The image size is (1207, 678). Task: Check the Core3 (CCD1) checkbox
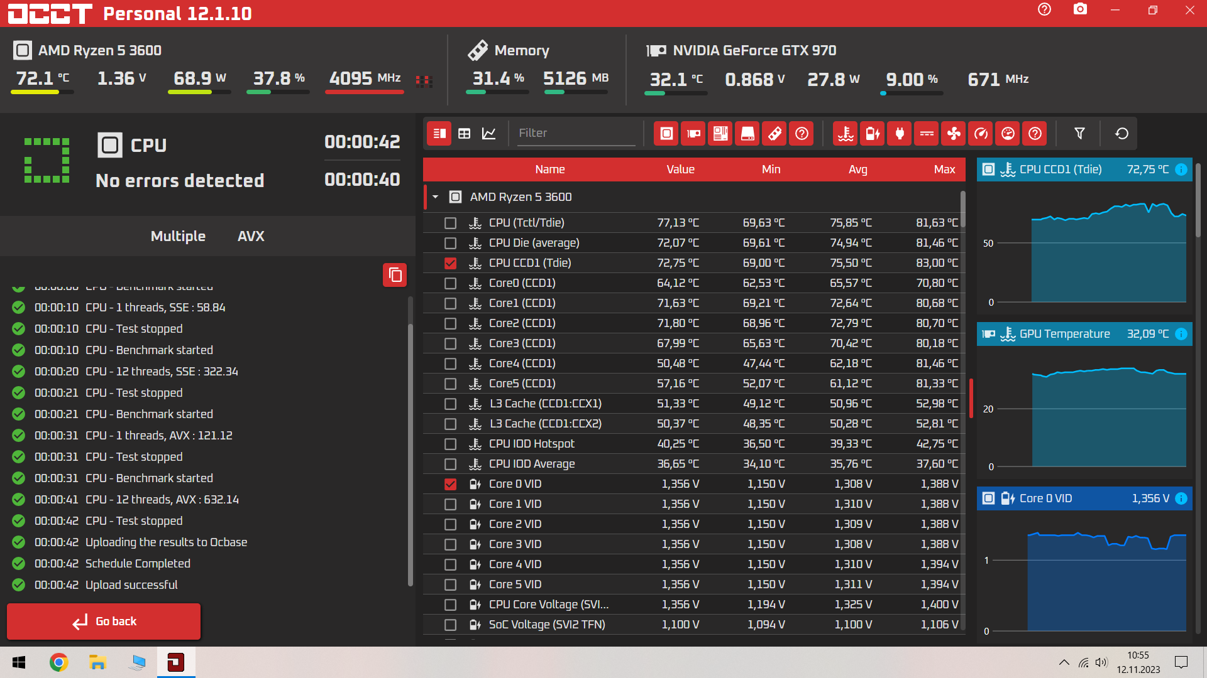[450, 343]
